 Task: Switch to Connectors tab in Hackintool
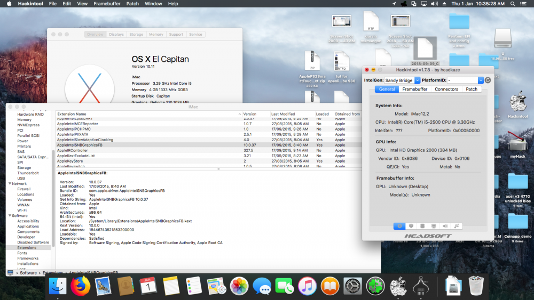coord(446,89)
